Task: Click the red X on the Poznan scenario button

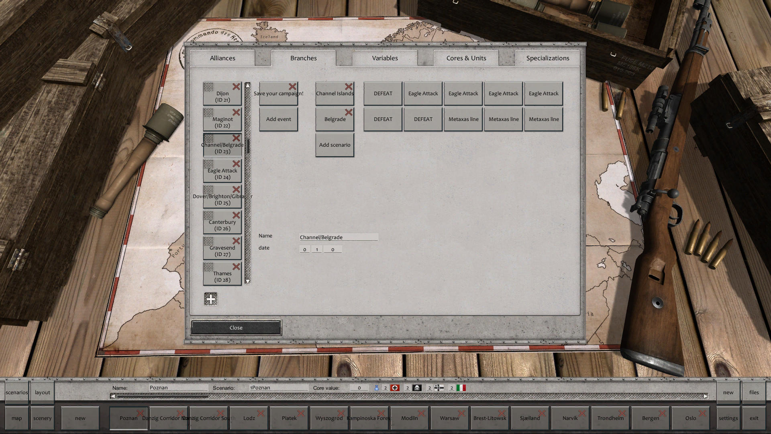Action: coord(140,413)
